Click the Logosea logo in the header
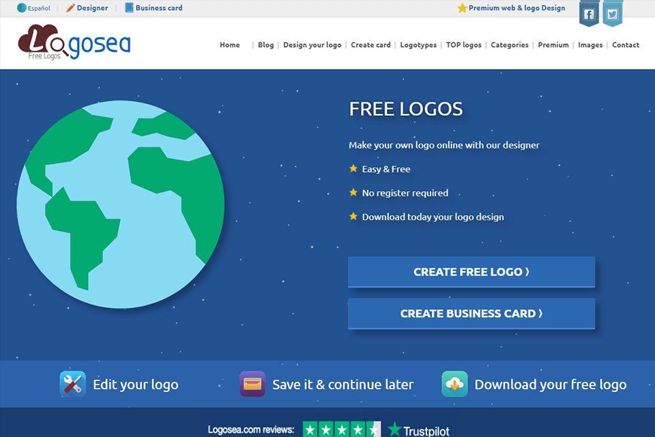The width and height of the screenshot is (655, 437). coord(74,42)
